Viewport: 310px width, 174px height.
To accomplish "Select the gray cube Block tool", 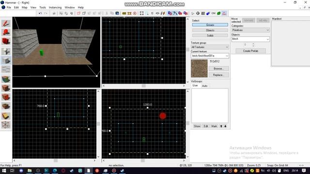I will 6,60.
